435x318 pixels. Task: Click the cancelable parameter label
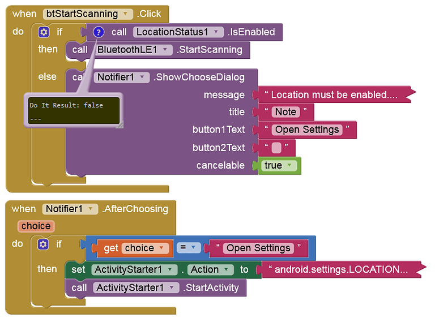pos(220,165)
